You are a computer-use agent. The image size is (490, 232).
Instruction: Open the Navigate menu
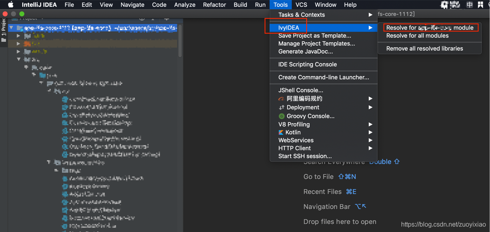[x=132, y=5]
